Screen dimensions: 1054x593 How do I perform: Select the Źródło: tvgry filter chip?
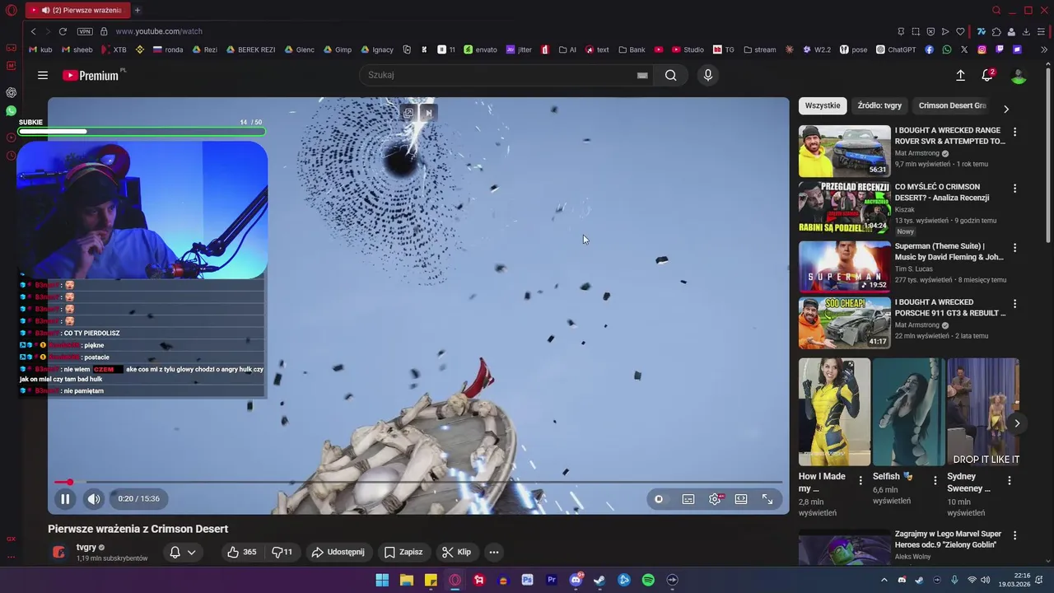pyautogui.click(x=879, y=105)
